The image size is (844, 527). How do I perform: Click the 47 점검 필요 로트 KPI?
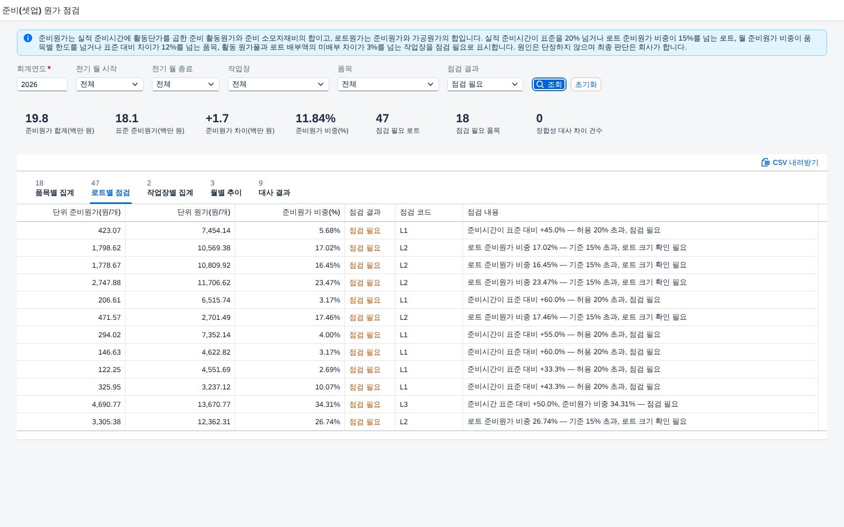[x=398, y=124]
